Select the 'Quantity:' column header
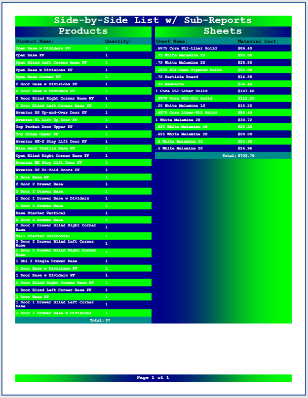308x398 pixels. [x=118, y=41]
